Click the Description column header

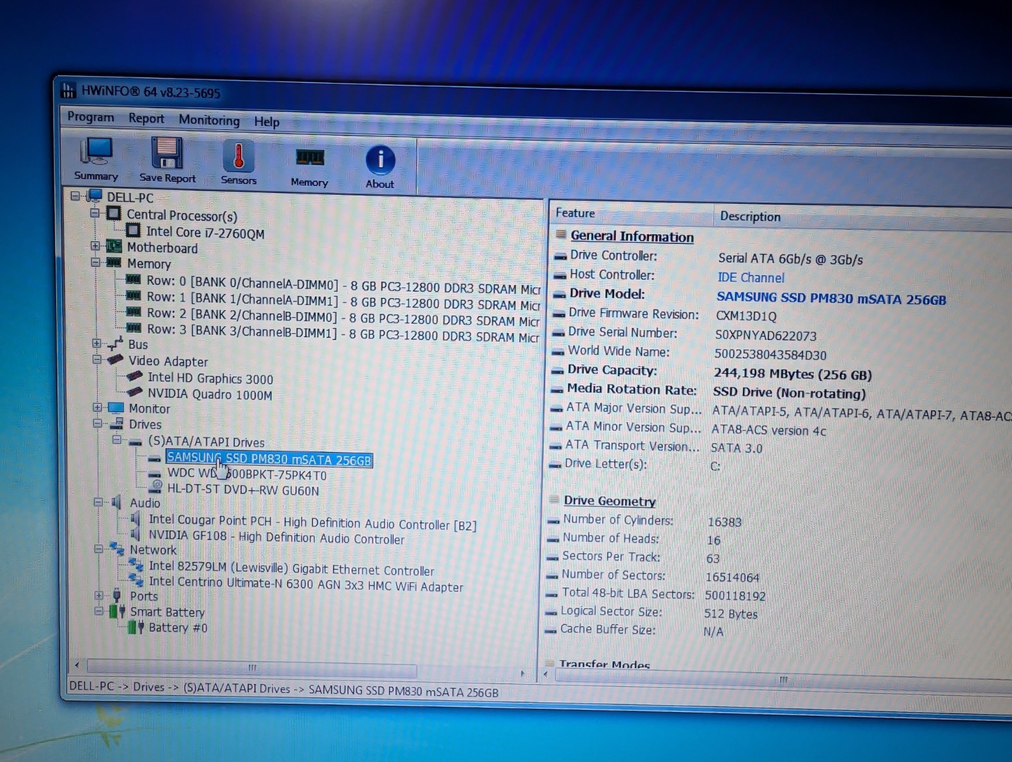pos(863,217)
